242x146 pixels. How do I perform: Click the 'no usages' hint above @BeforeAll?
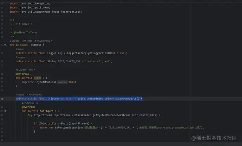(x=21, y=70)
